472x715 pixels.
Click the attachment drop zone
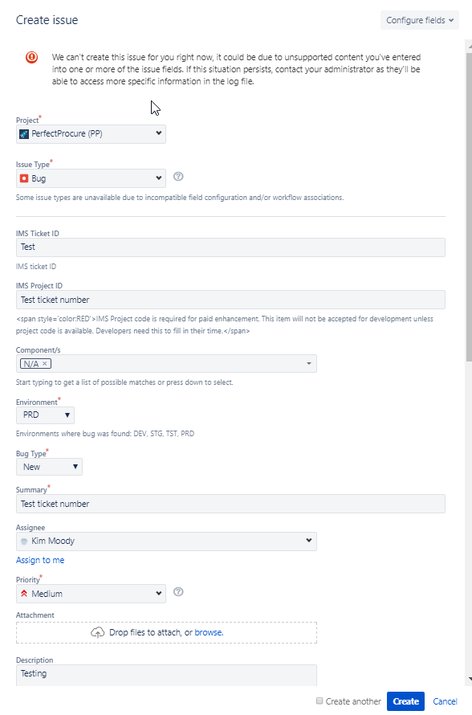166,632
